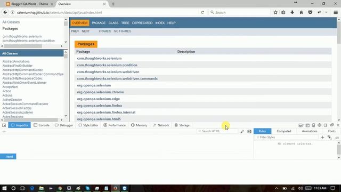Click All Classes link in top-left frame
Screen dimensions: 341x192
(11, 22)
